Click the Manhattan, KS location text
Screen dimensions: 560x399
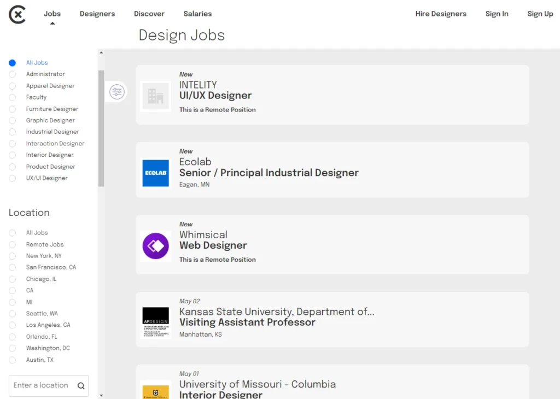click(200, 335)
